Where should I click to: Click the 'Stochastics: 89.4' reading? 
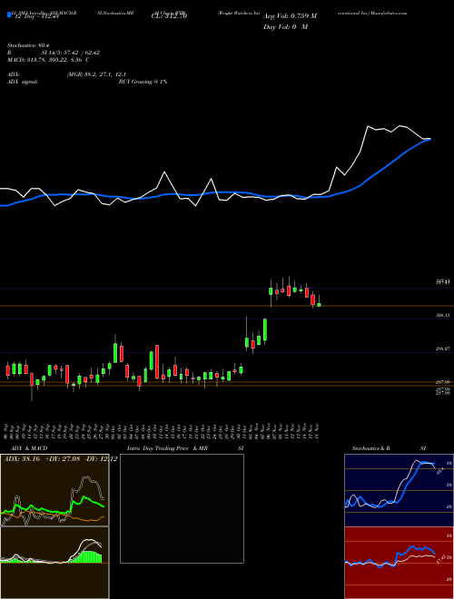click(26, 45)
